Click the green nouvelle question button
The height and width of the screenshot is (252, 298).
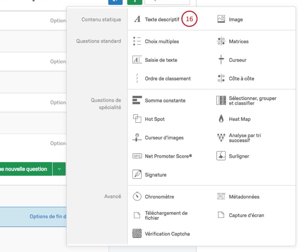(26, 169)
